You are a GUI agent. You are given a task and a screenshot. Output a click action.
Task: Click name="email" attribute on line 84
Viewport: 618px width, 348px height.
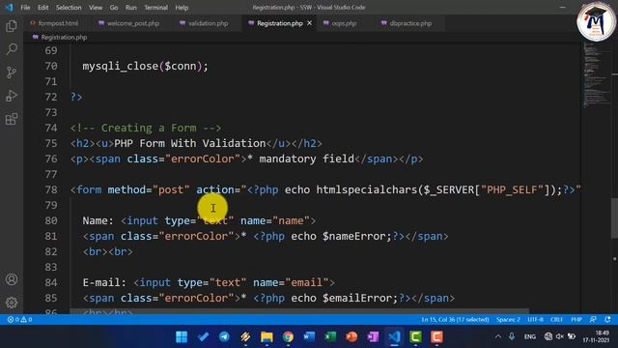point(291,282)
